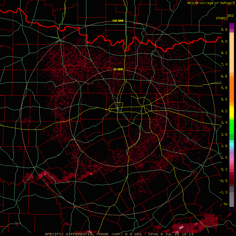Screen dimensions: 236x236
Task: Click the -1.3 value on the color scale
Action: click(223, 192)
